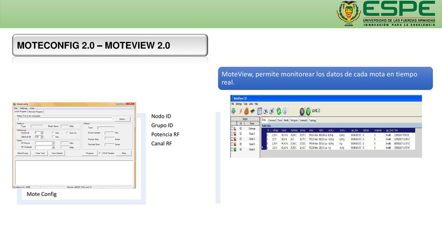The width and height of the screenshot is (442, 248).
Task: Click the blue spreadsheet icon in MoteView toolbar
Action: coord(259,112)
